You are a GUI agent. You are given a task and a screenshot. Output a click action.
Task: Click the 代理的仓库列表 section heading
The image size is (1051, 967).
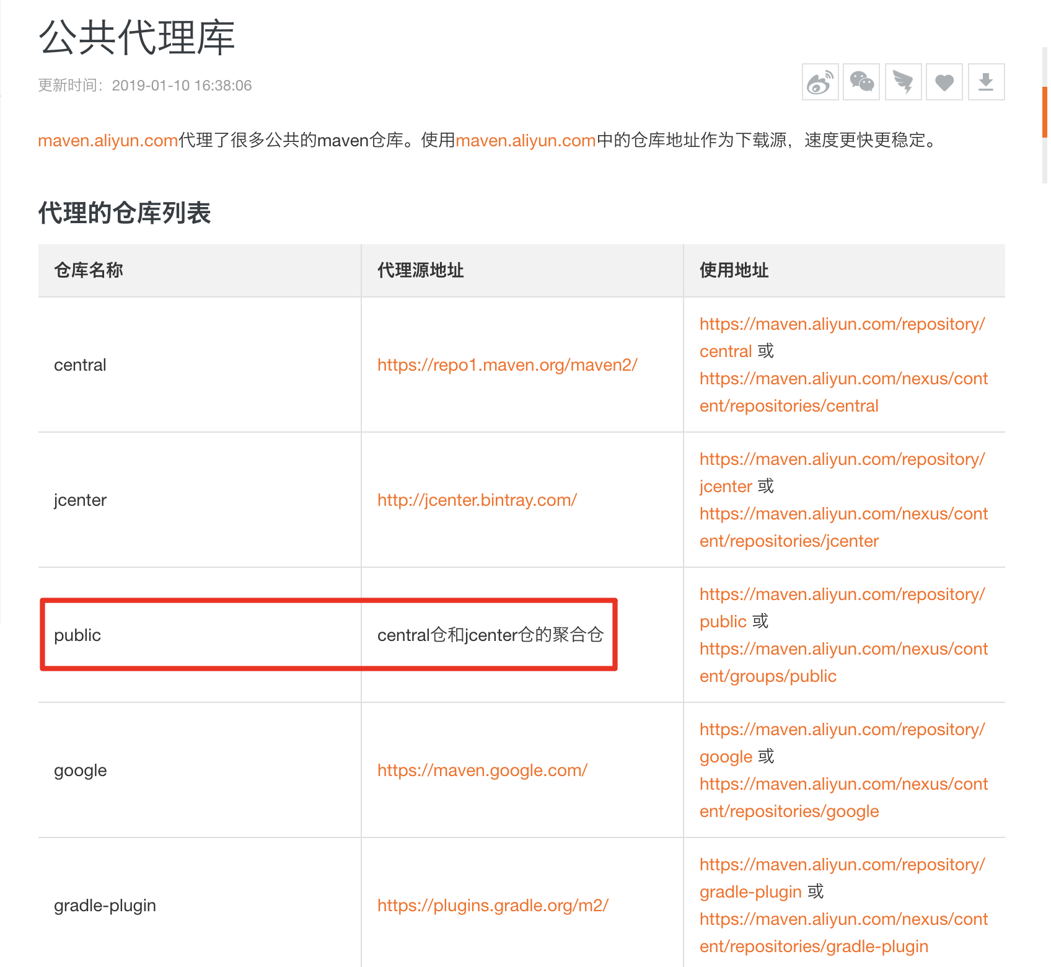125,213
